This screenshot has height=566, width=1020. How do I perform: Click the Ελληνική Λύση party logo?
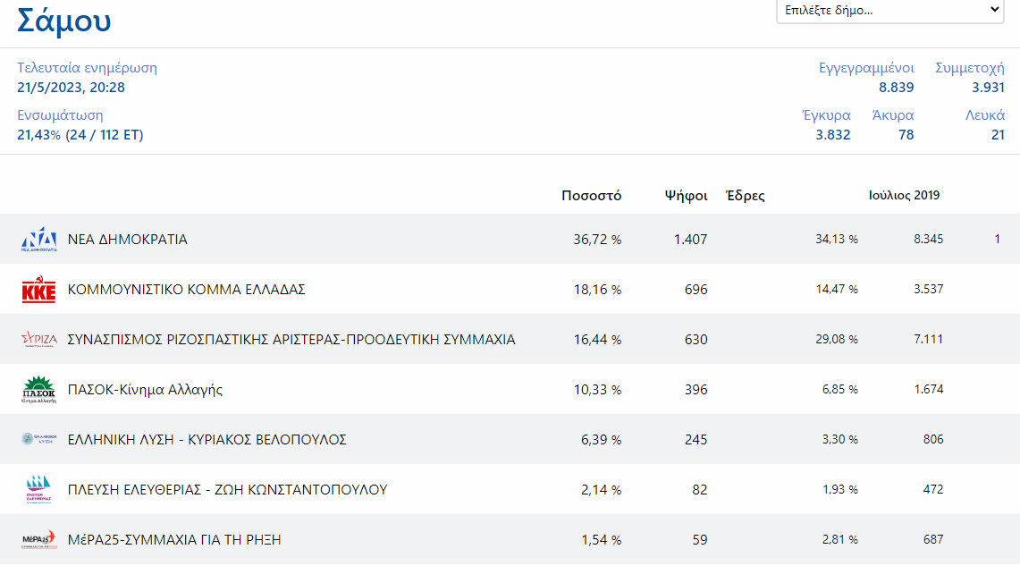[x=39, y=439]
